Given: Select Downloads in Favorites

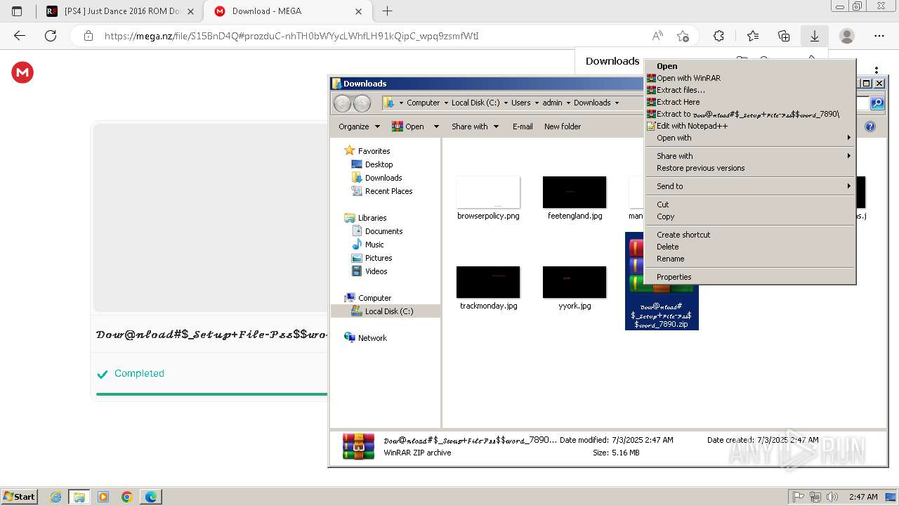Looking at the screenshot, I should 383,178.
